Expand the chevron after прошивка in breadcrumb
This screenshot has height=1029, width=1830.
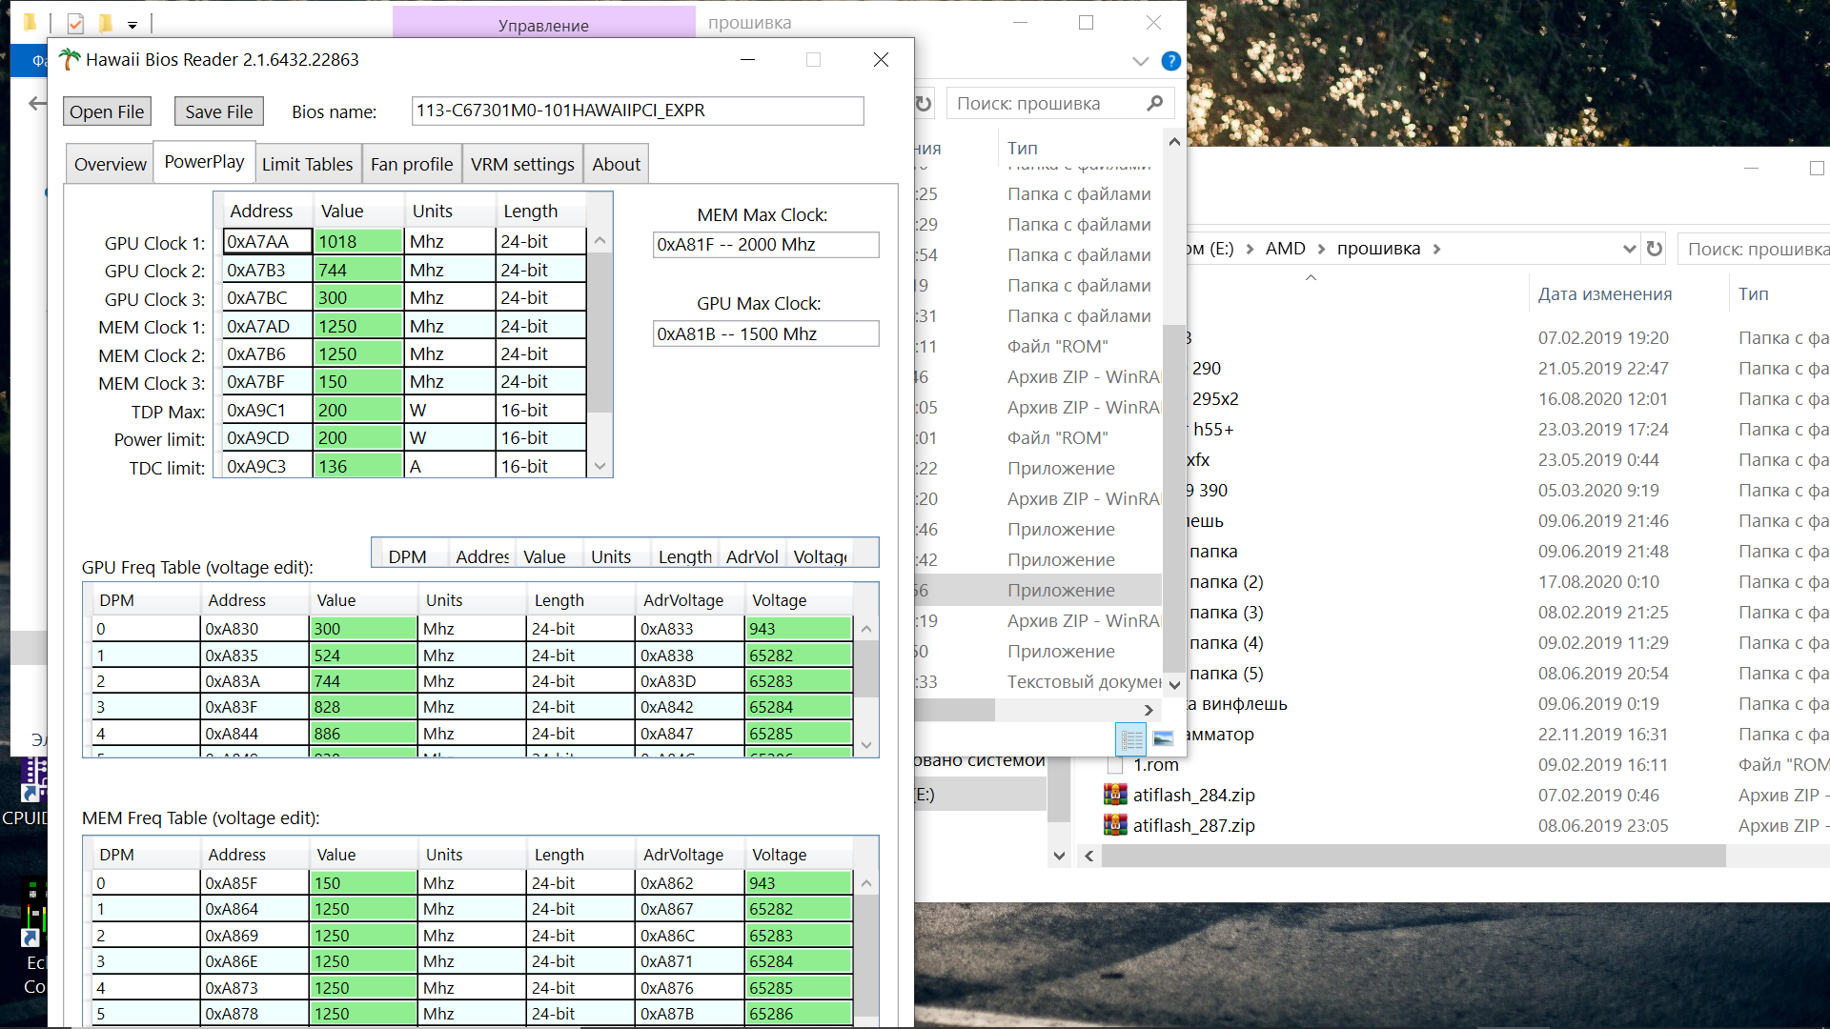point(1436,249)
